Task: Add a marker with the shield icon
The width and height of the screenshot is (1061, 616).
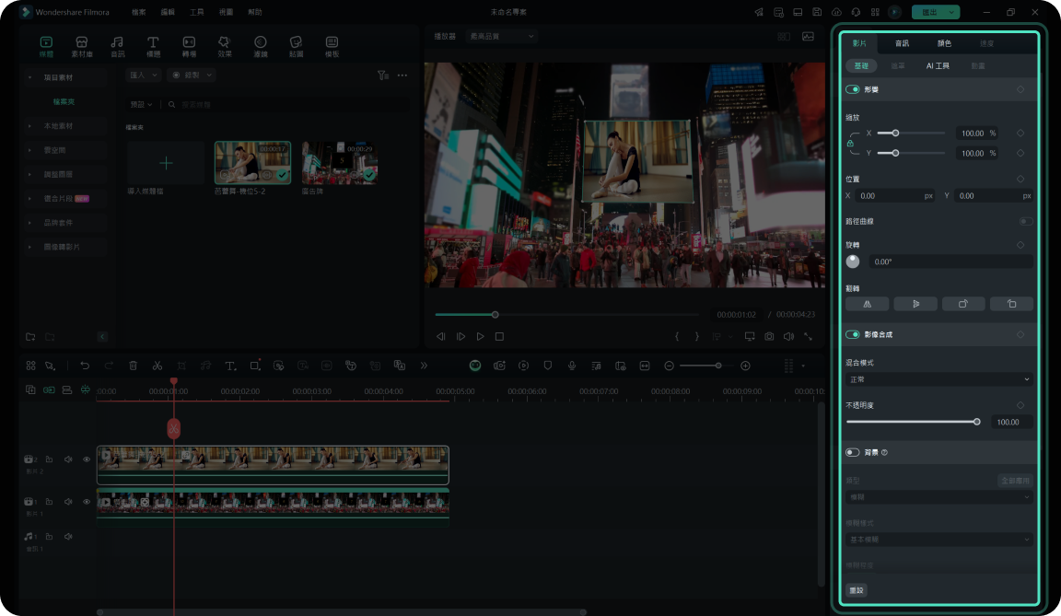Action: click(547, 366)
